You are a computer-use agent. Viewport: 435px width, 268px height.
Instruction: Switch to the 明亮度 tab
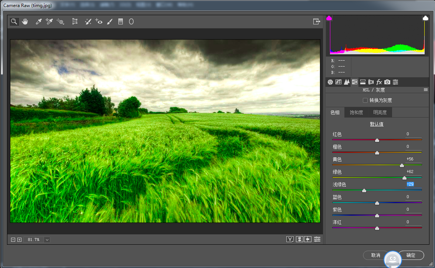click(380, 112)
